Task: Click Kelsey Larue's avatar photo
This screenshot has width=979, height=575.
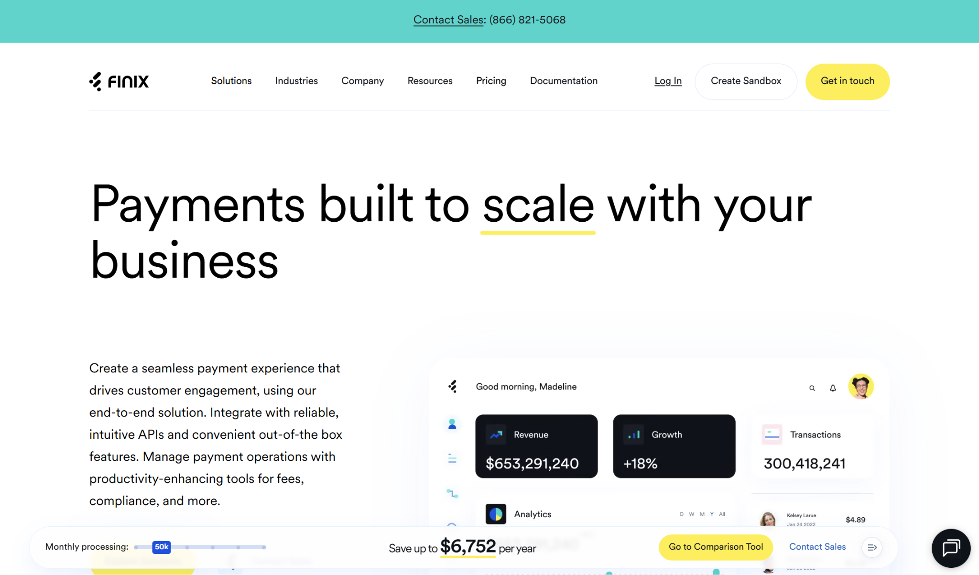Action: click(x=768, y=520)
